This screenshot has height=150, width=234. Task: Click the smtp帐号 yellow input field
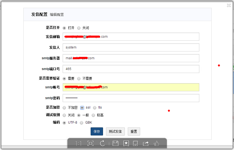click(x=131, y=87)
